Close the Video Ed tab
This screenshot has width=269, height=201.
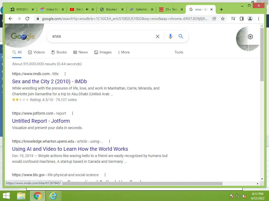pos(63,9)
